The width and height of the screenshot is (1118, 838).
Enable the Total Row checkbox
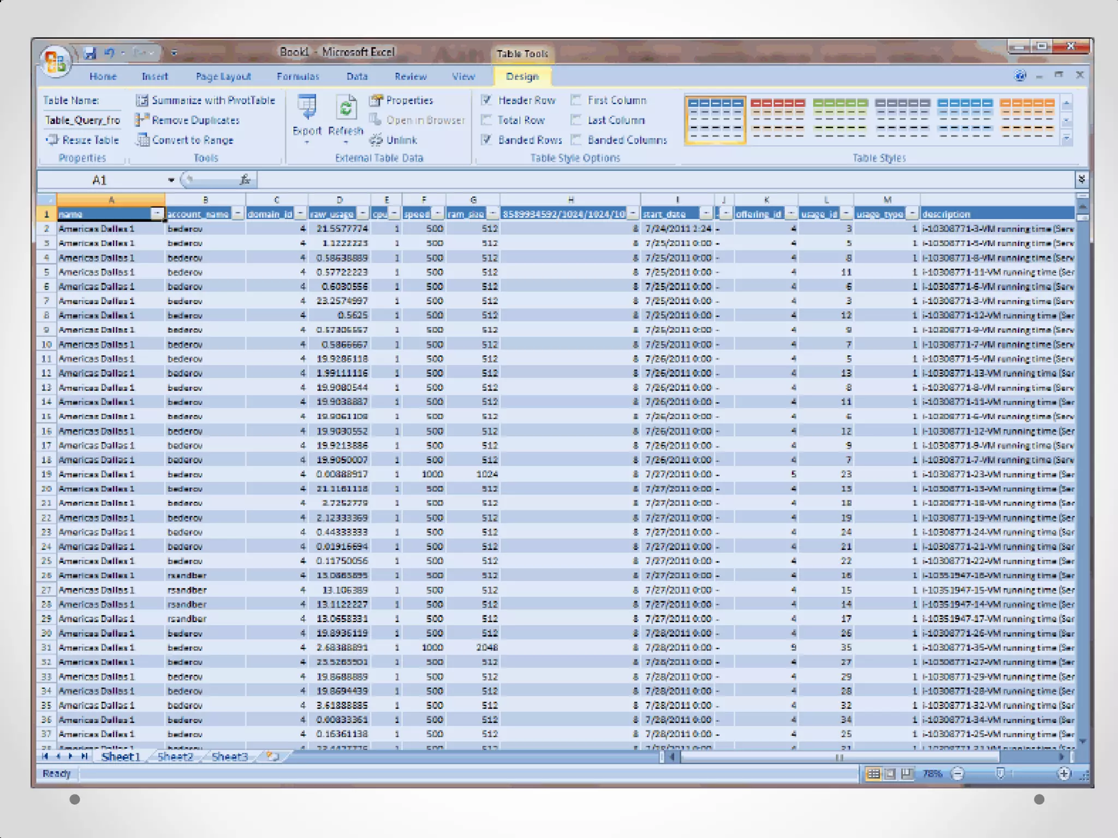pos(487,120)
